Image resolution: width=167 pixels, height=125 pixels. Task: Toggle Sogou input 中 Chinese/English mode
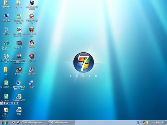5,103
